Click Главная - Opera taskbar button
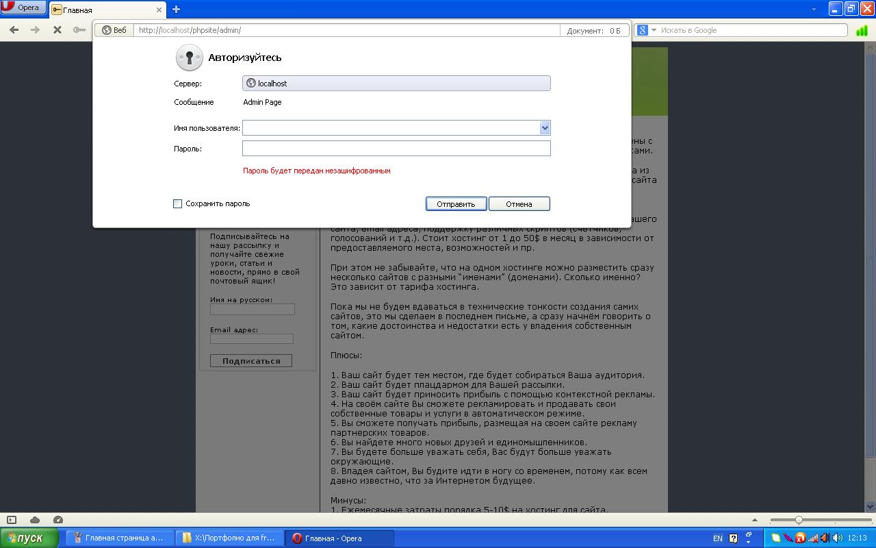Viewport: 876px width, 548px height. [341, 538]
